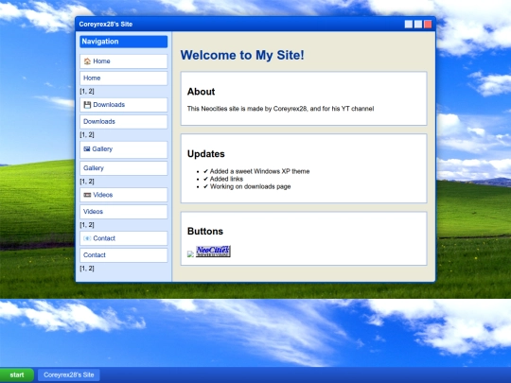511x383 pixels.
Task: Select Coreyrex28's Site taskbar item
Action: pos(69,374)
